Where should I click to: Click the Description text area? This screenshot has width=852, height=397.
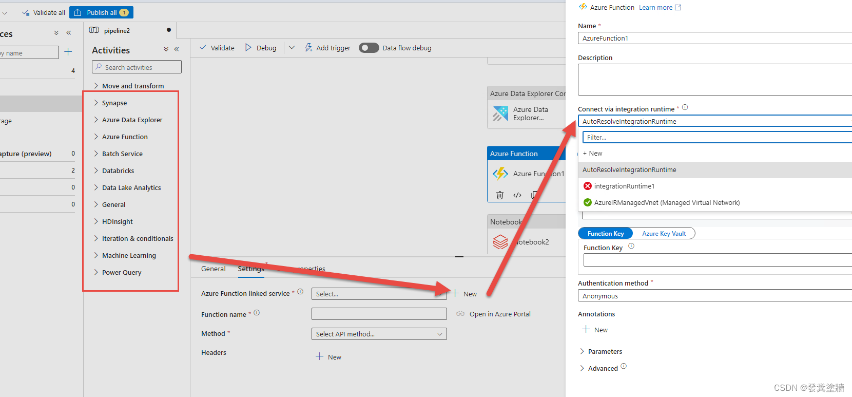(x=715, y=80)
